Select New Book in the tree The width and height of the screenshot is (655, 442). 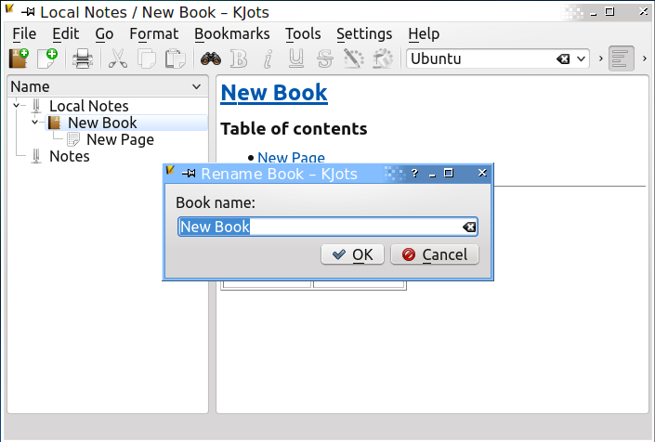click(x=102, y=123)
